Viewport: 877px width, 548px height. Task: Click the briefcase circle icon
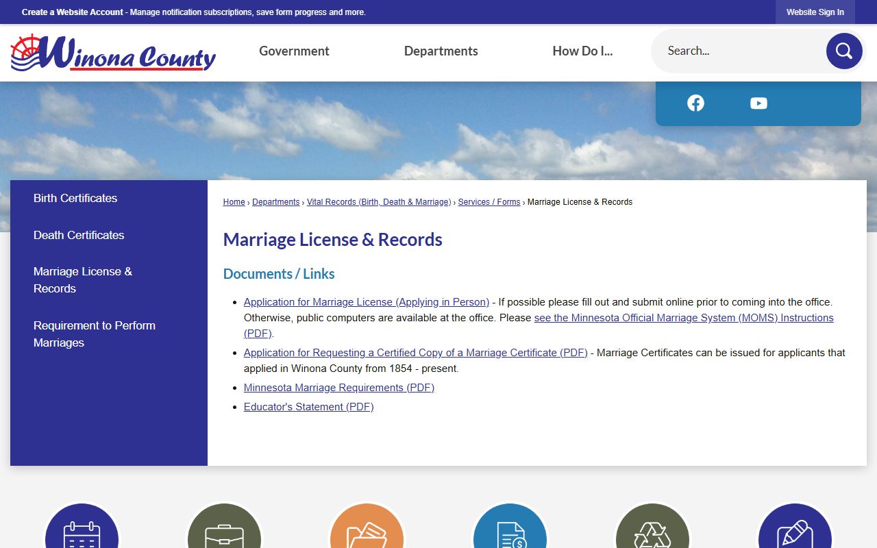[x=225, y=526]
